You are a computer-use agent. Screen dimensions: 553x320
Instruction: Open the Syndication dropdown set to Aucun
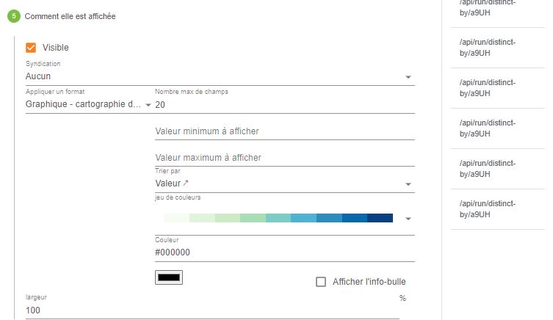[220, 76]
